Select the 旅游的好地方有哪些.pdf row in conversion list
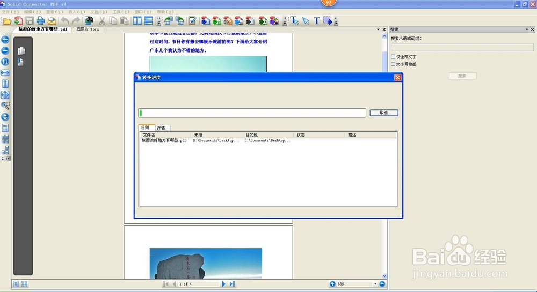The image size is (537, 292). click(x=268, y=140)
